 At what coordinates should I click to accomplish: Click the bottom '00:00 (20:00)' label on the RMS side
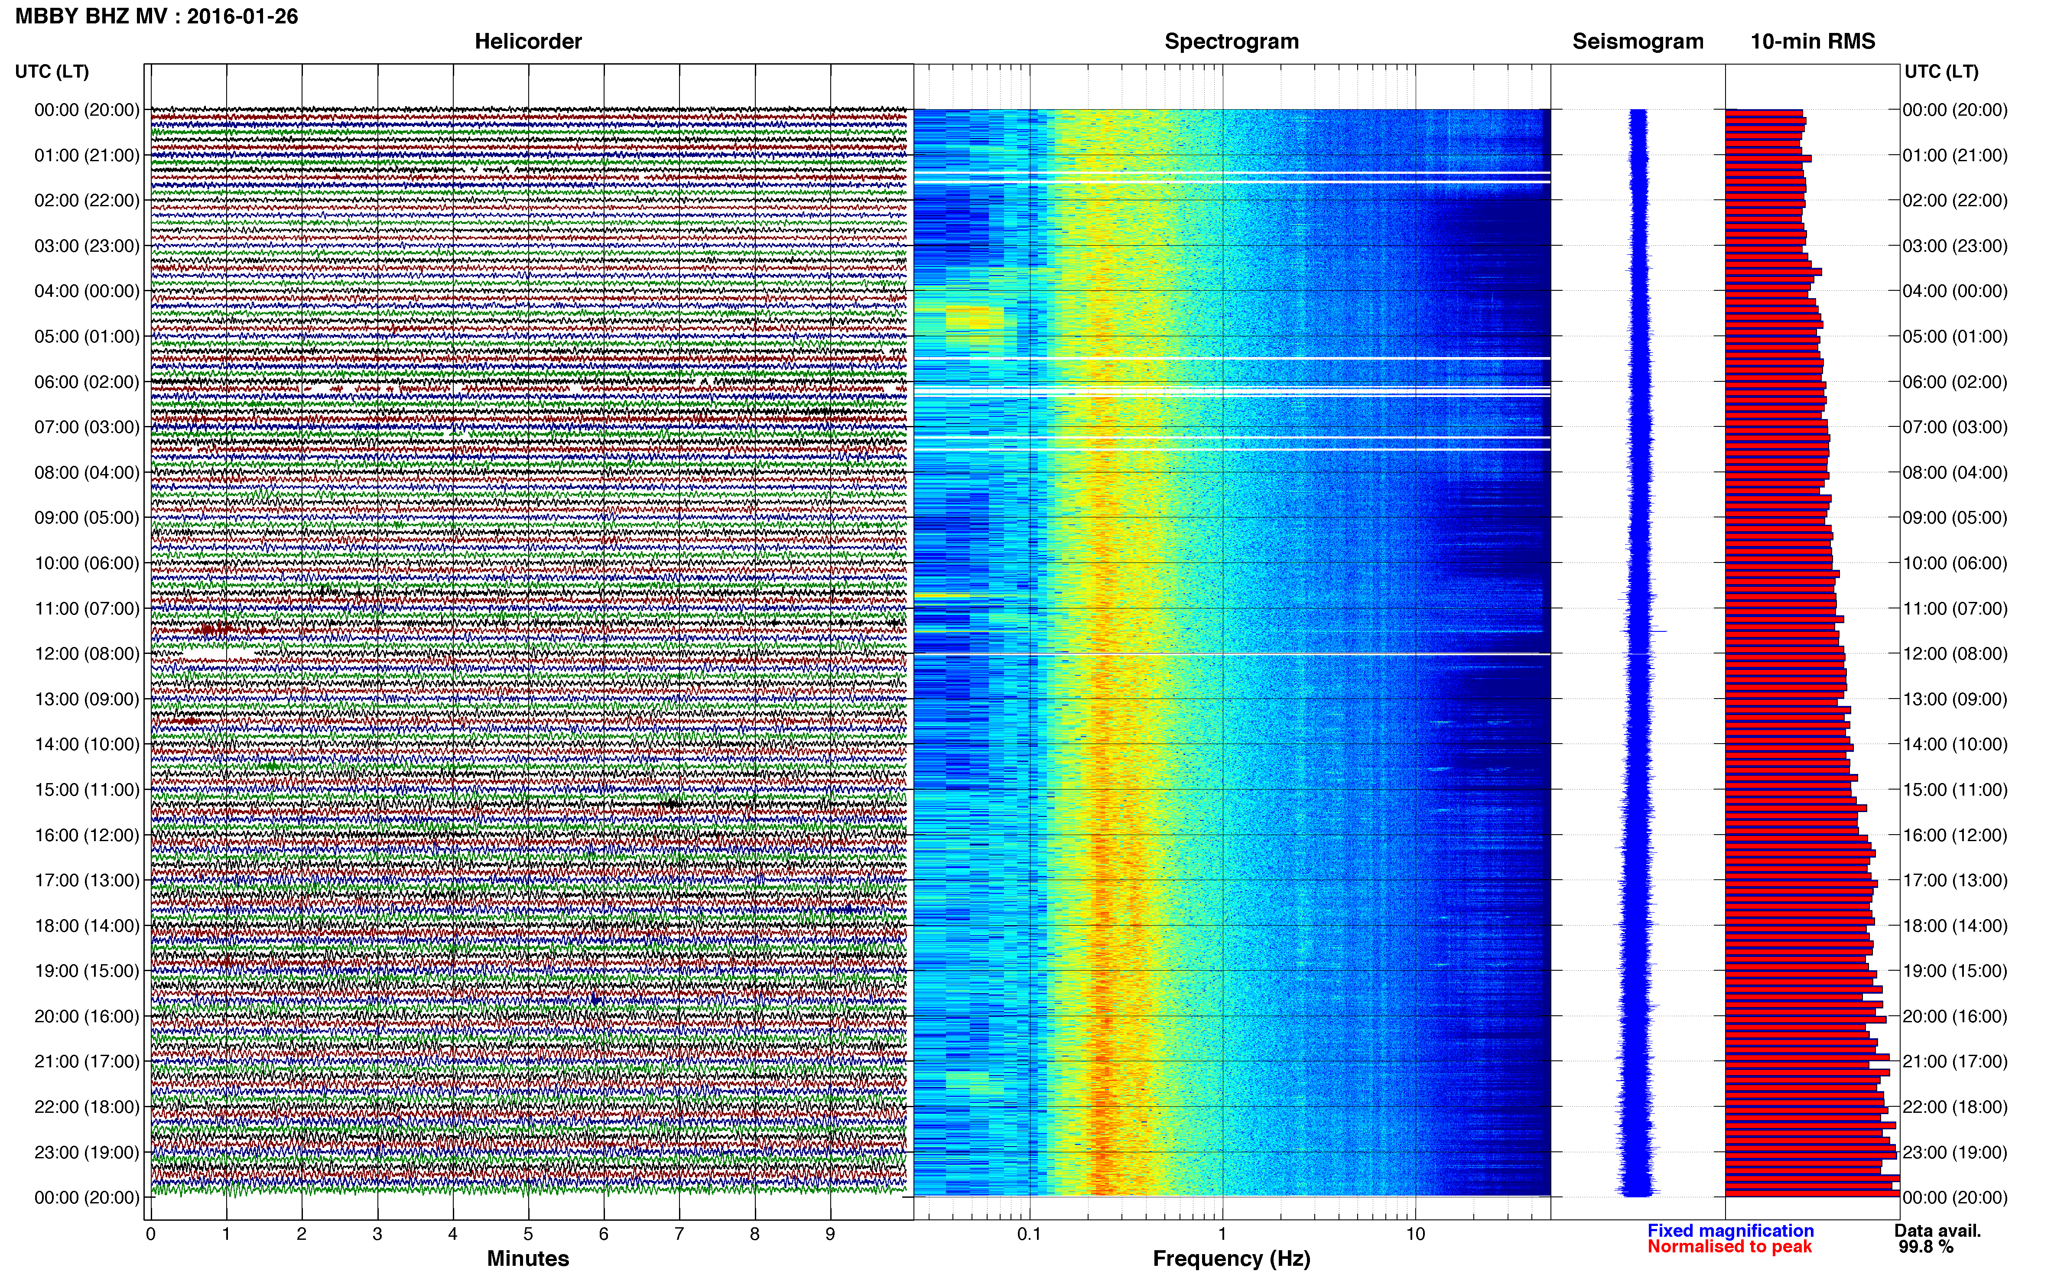(x=1955, y=1197)
